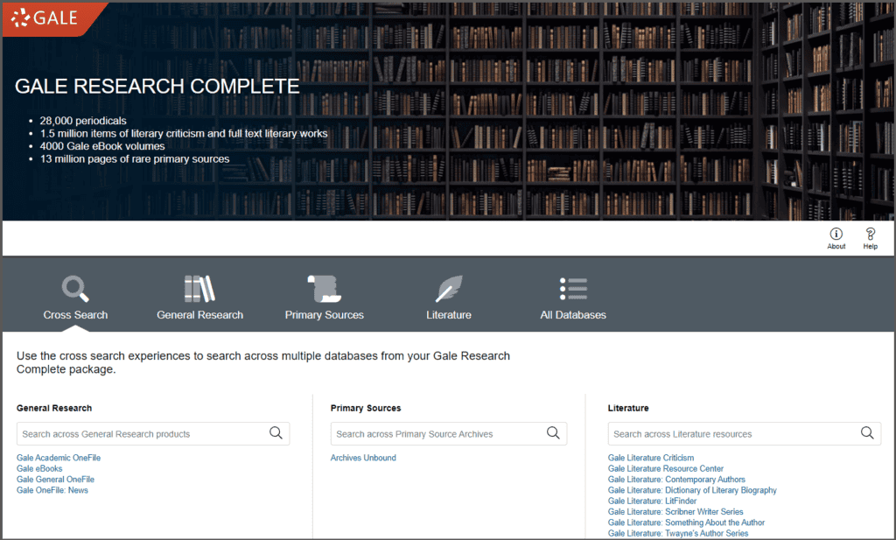Click the General Research search input field

point(140,434)
